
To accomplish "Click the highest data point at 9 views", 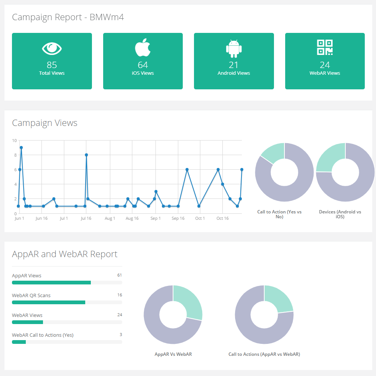I will 21,148.
